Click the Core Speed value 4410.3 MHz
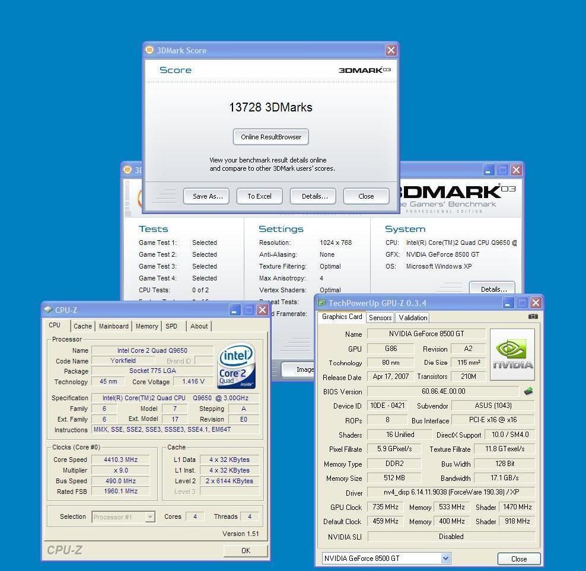This screenshot has height=571, width=586. [121, 460]
